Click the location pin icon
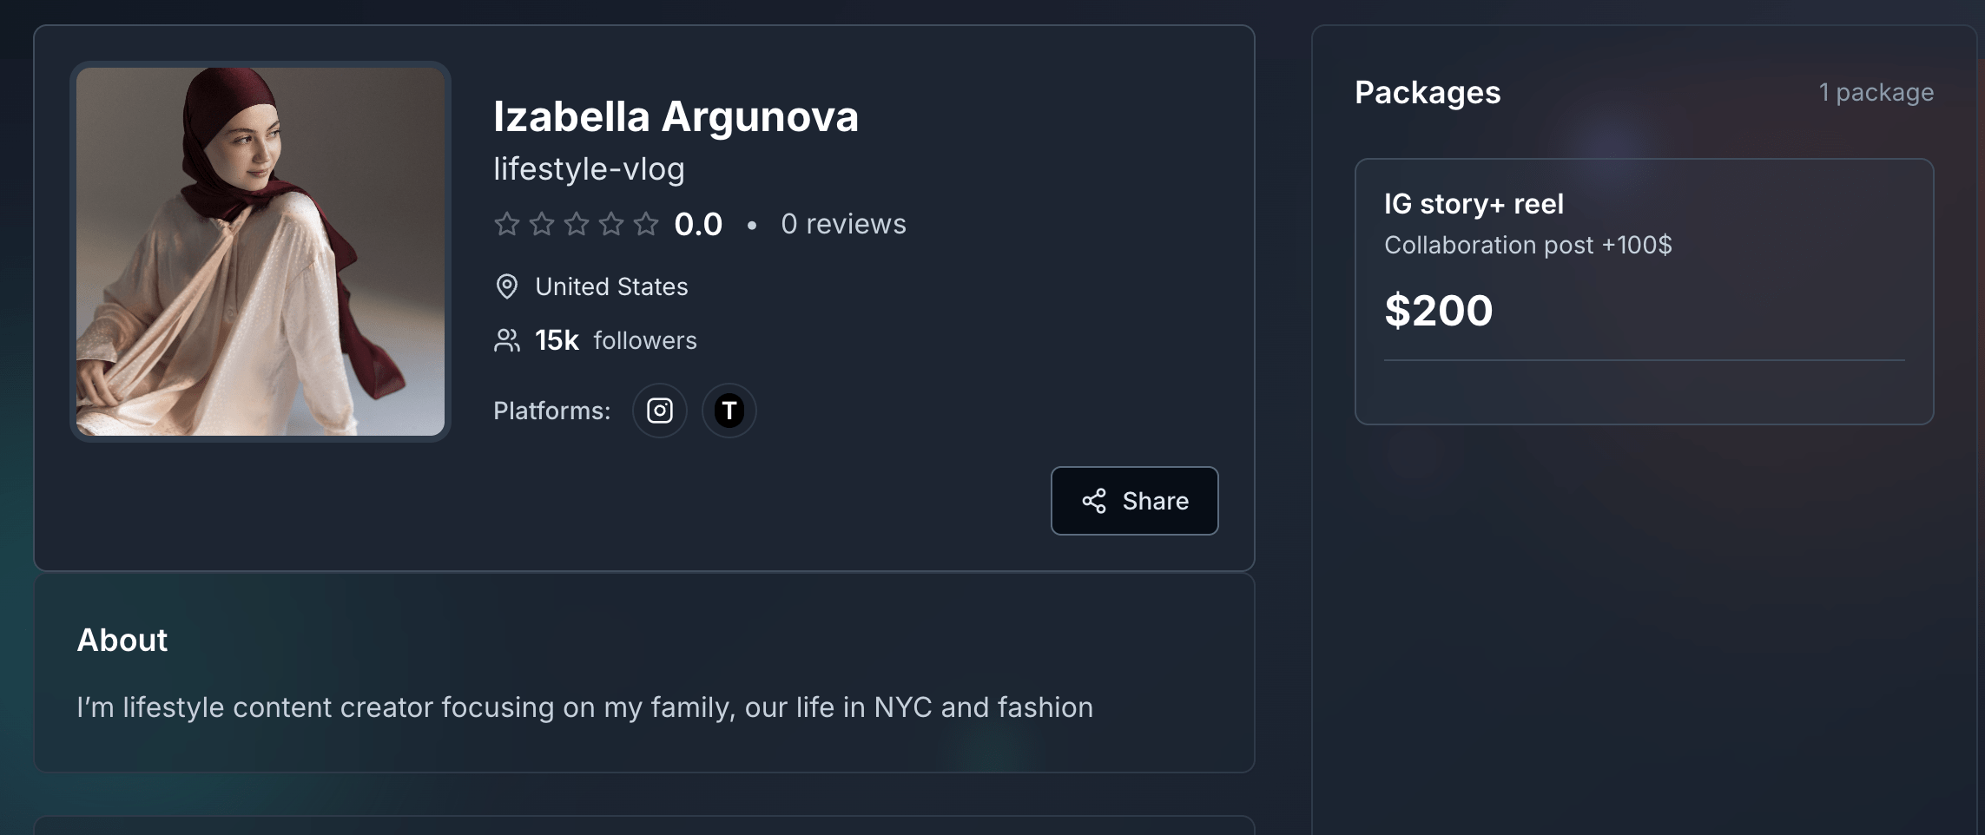The height and width of the screenshot is (835, 1985). click(506, 286)
